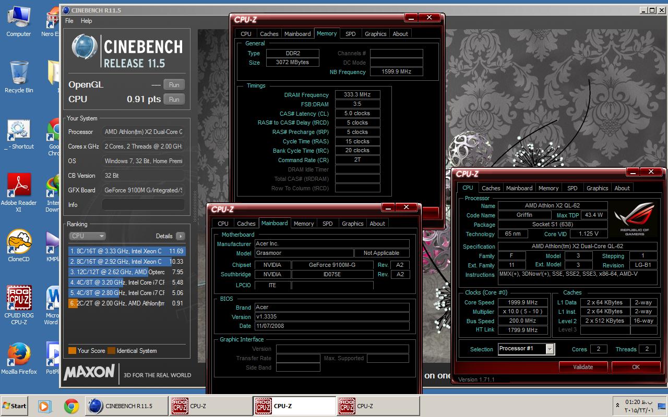The width and height of the screenshot is (668, 417).
Task: Open About tab in processor CPU-Z window
Action: [622, 188]
